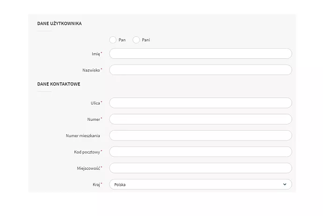Click the Imię field label
Viewport: 323px width, 216px height.
(x=95, y=54)
